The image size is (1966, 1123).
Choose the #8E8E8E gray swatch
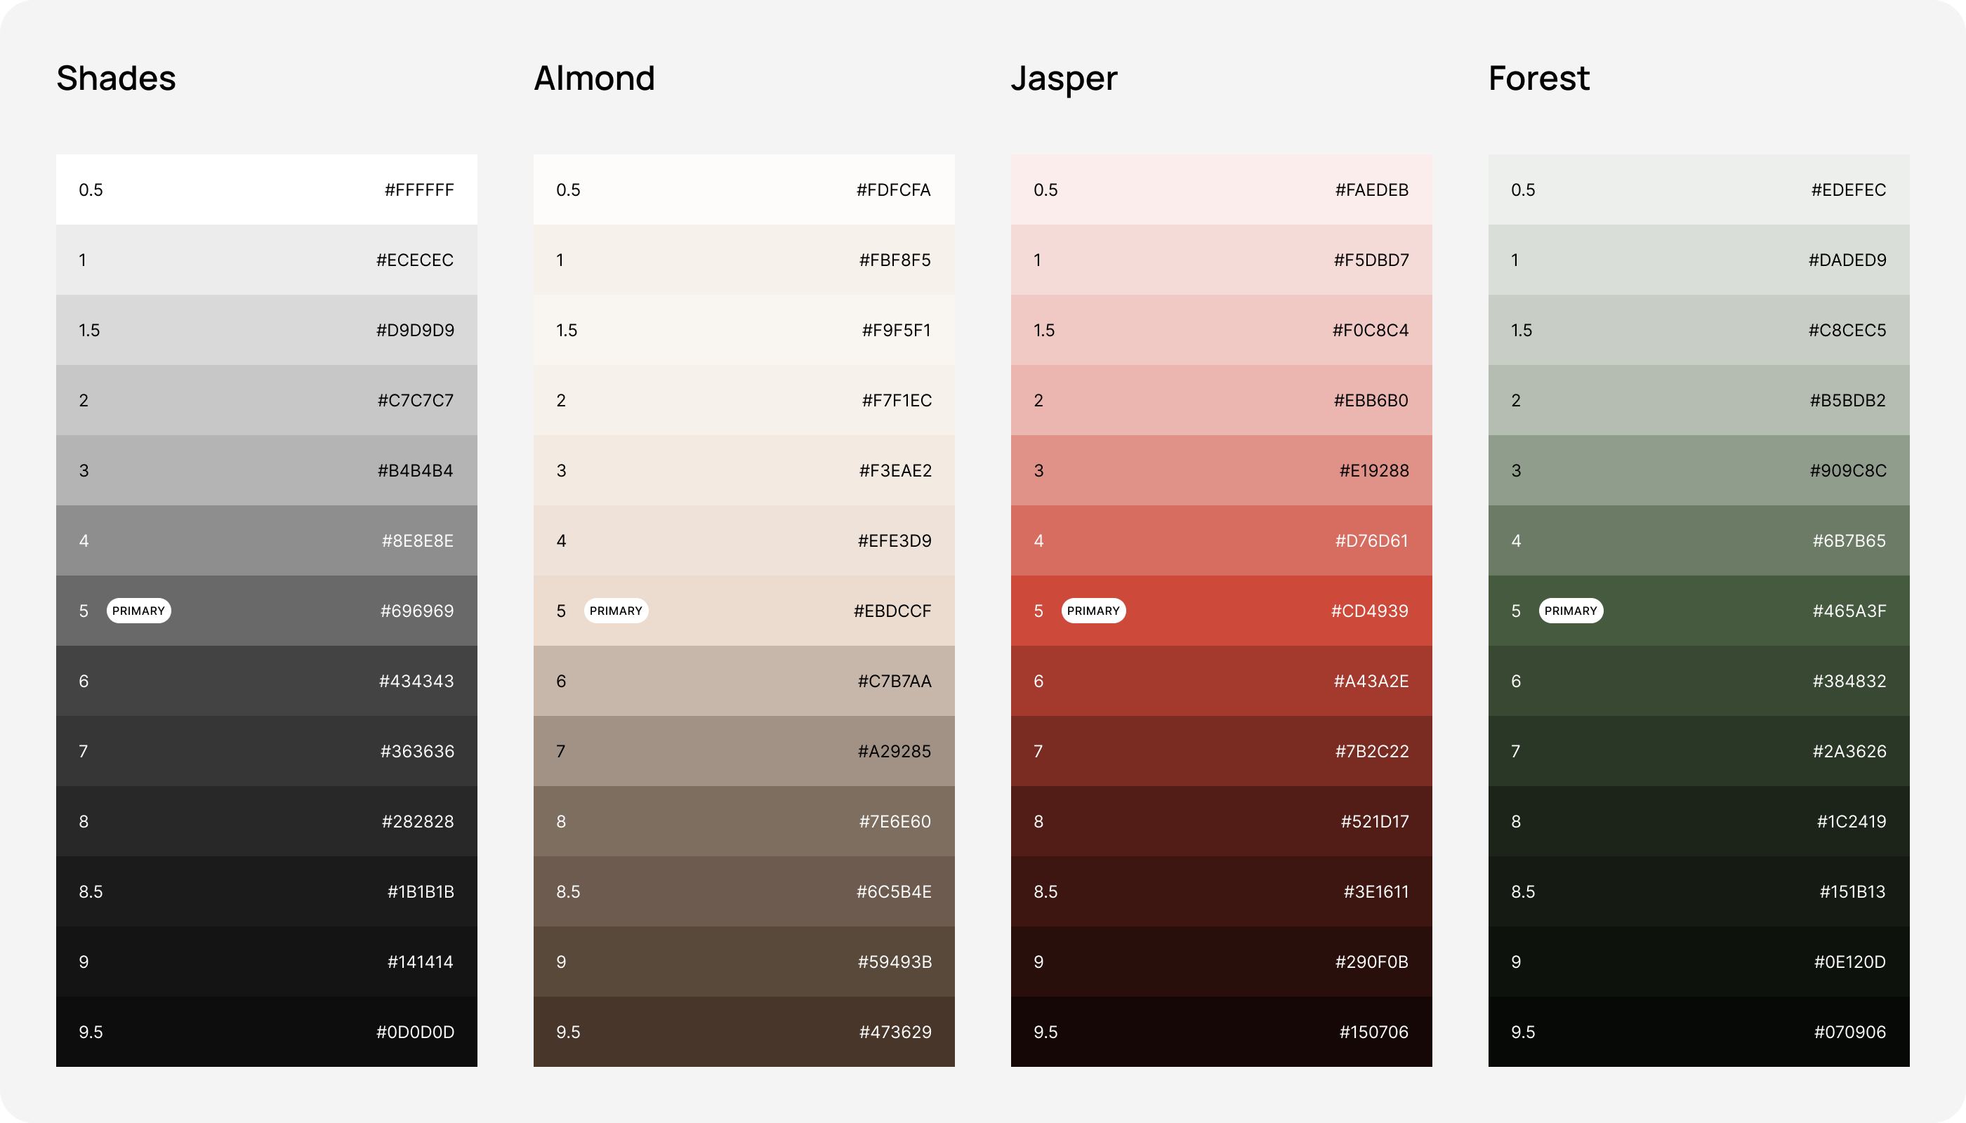point(266,540)
